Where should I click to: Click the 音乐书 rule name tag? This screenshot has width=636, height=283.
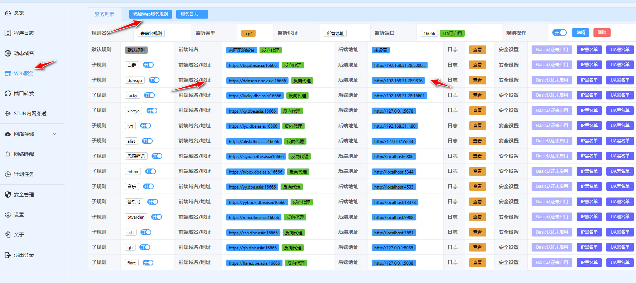[x=134, y=202]
